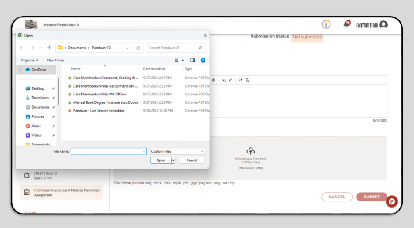Select Downloads in the navigation pane
The image size is (414, 228).
pos(40,98)
